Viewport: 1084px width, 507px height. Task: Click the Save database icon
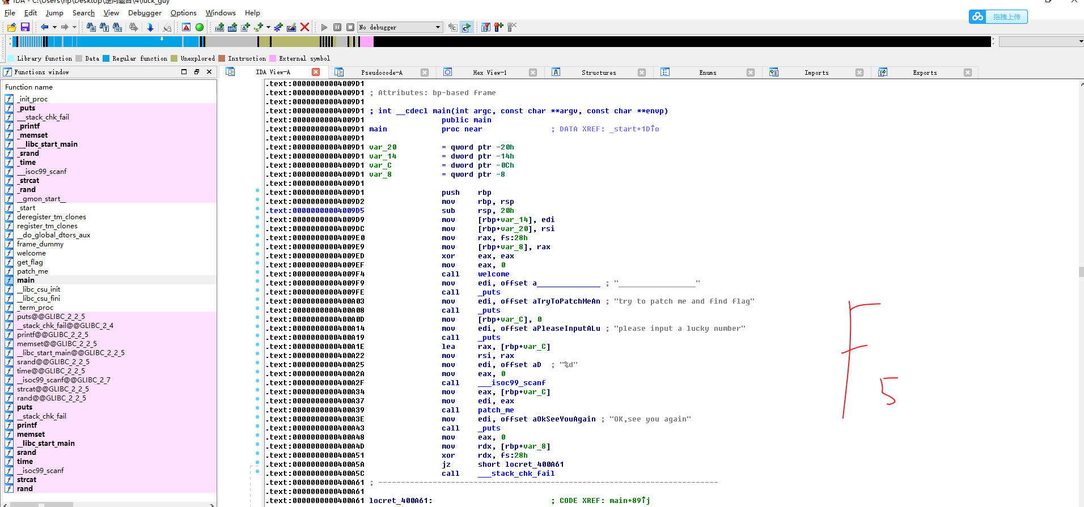tap(25, 27)
